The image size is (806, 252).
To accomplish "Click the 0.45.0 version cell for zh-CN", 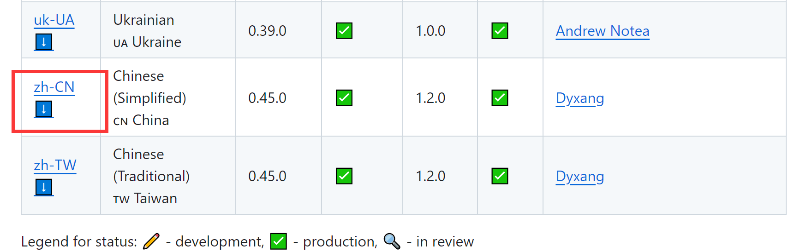I will [279, 97].
